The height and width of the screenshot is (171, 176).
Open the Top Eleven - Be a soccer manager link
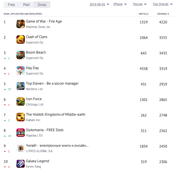pyautogui.click(x=52, y=84)
